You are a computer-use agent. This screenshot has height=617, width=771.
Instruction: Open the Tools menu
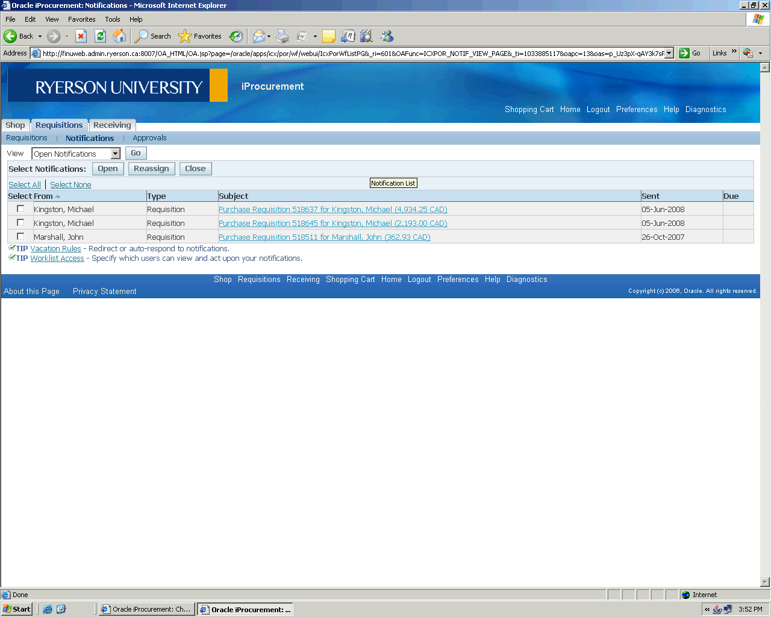click(112, 19)
